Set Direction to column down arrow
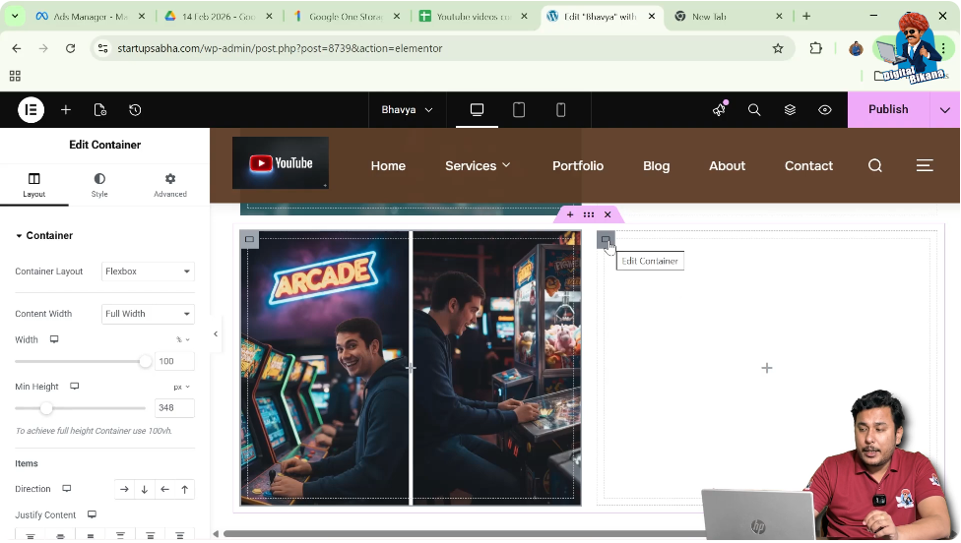 (145, 489)
